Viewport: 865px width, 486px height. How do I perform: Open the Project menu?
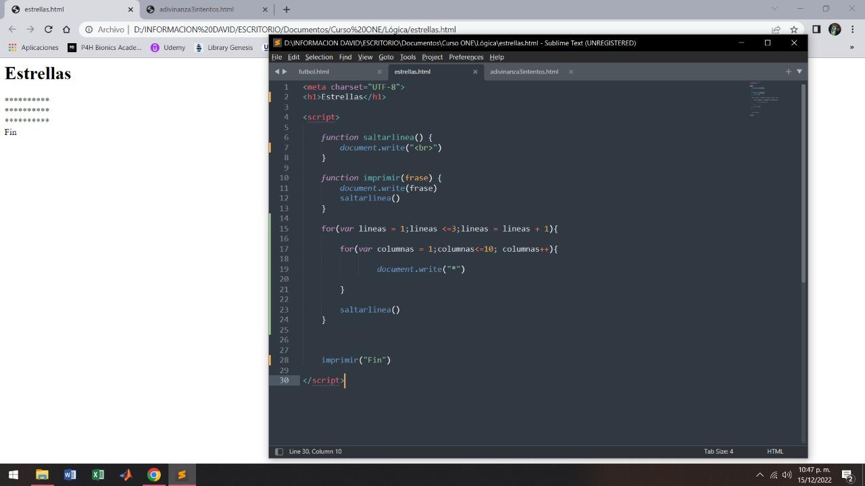[432, 57]
